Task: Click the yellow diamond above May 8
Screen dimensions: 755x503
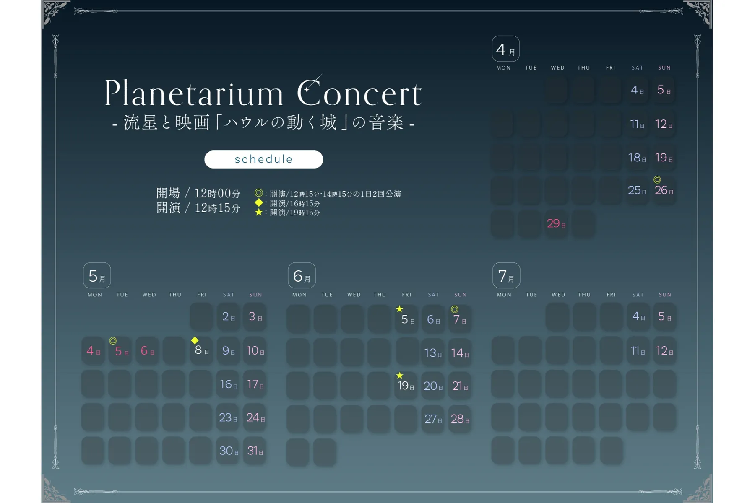Action: point(195,340)
